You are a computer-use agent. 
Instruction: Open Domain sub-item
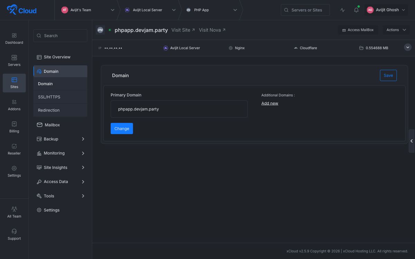click(60, 84)
